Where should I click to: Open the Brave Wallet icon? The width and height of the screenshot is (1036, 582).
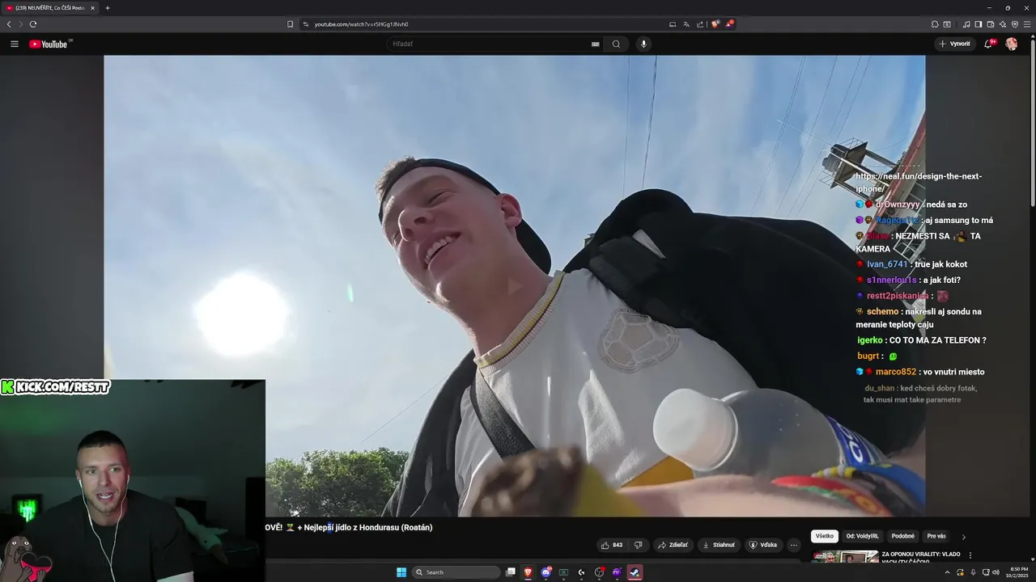pos(991,24)
